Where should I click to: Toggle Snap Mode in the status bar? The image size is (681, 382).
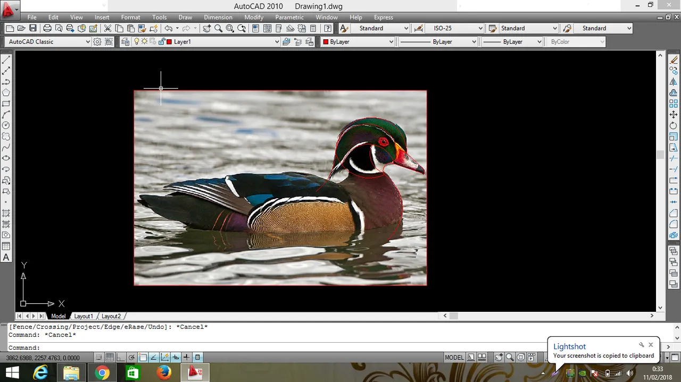click(98, 358)
